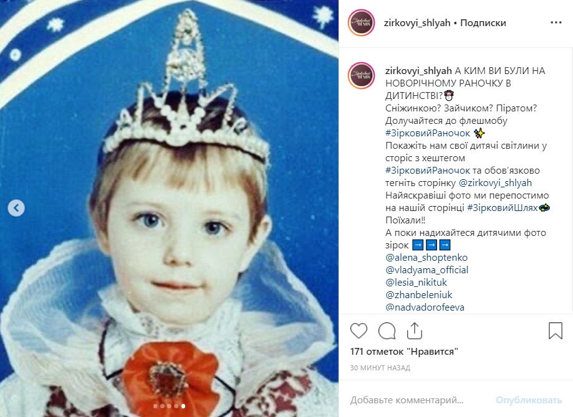Image resolution: width=573 pixels, height=417 pixels.
Task: Open zirkovyi_shlyah profile picture in header
Action: [361, 22]
